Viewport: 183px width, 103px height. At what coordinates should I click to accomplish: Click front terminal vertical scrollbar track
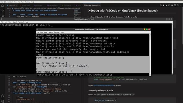tap(150, 55)
